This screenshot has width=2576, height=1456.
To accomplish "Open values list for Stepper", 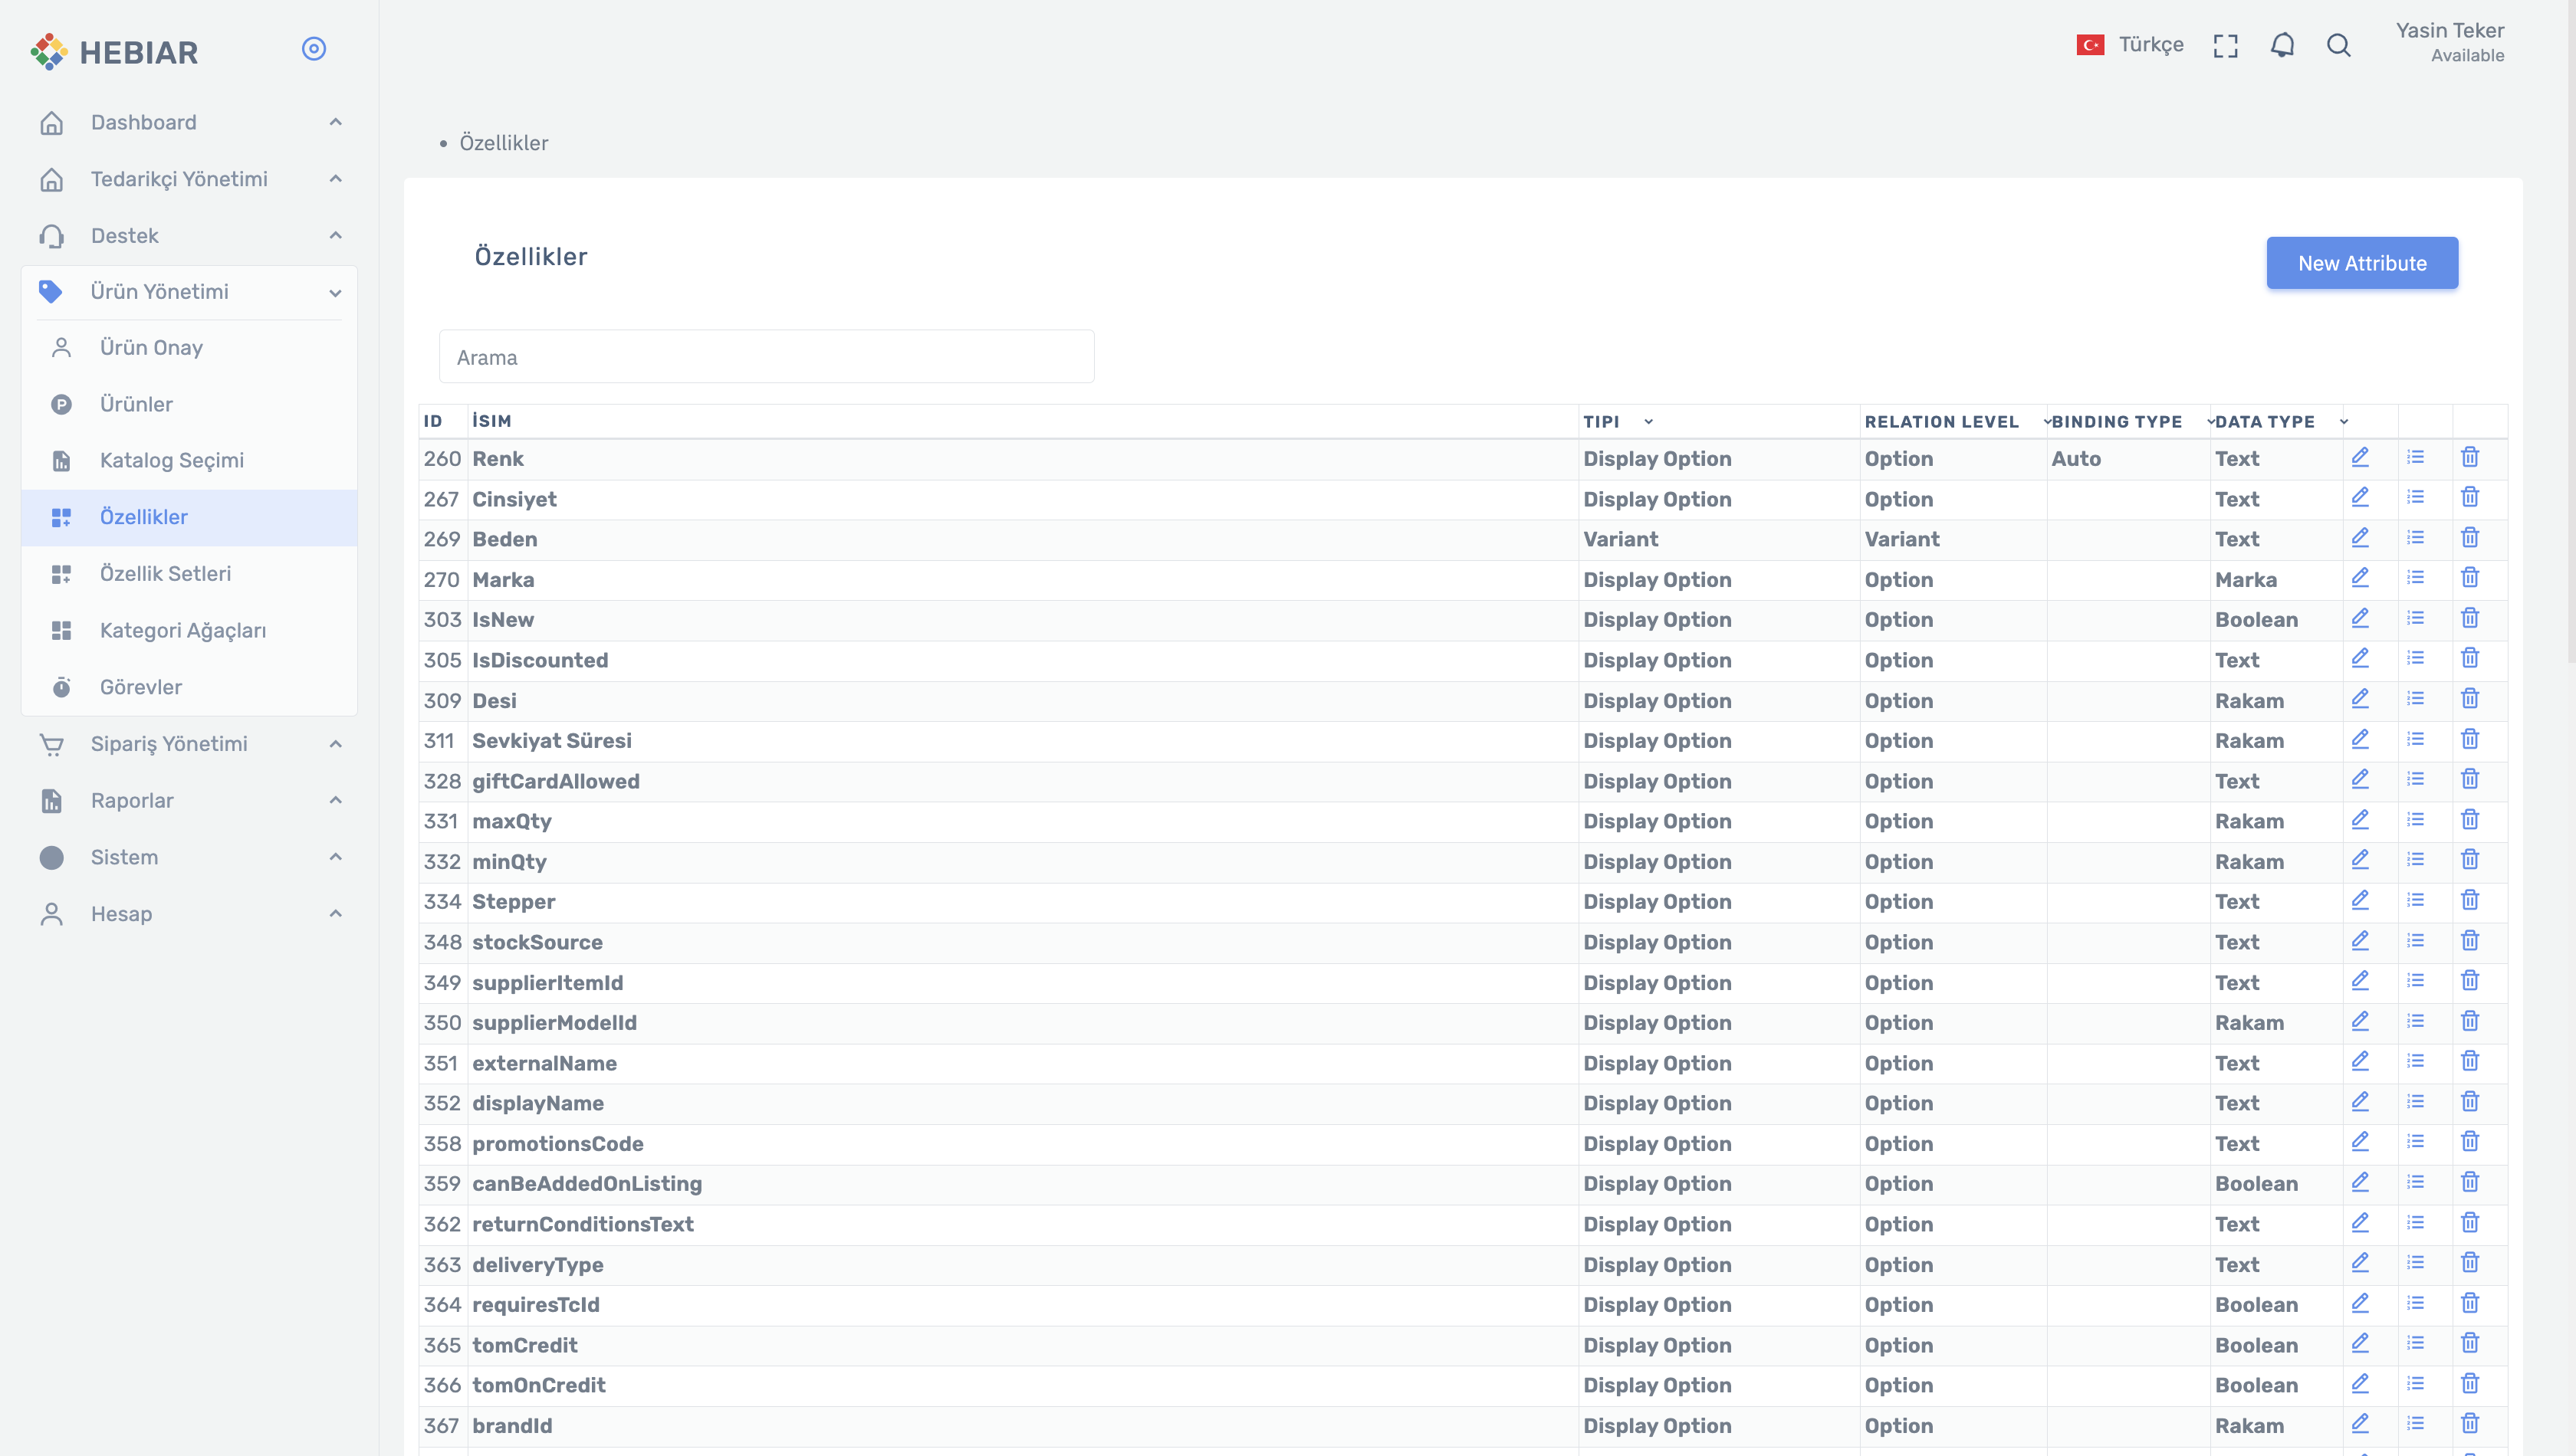I will pos(2415,900).
